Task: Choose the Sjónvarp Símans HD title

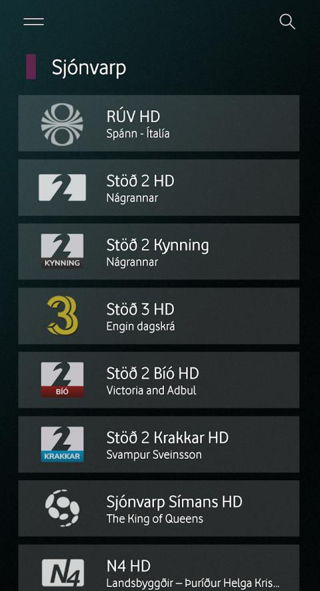Action: (x=174, y=502)
